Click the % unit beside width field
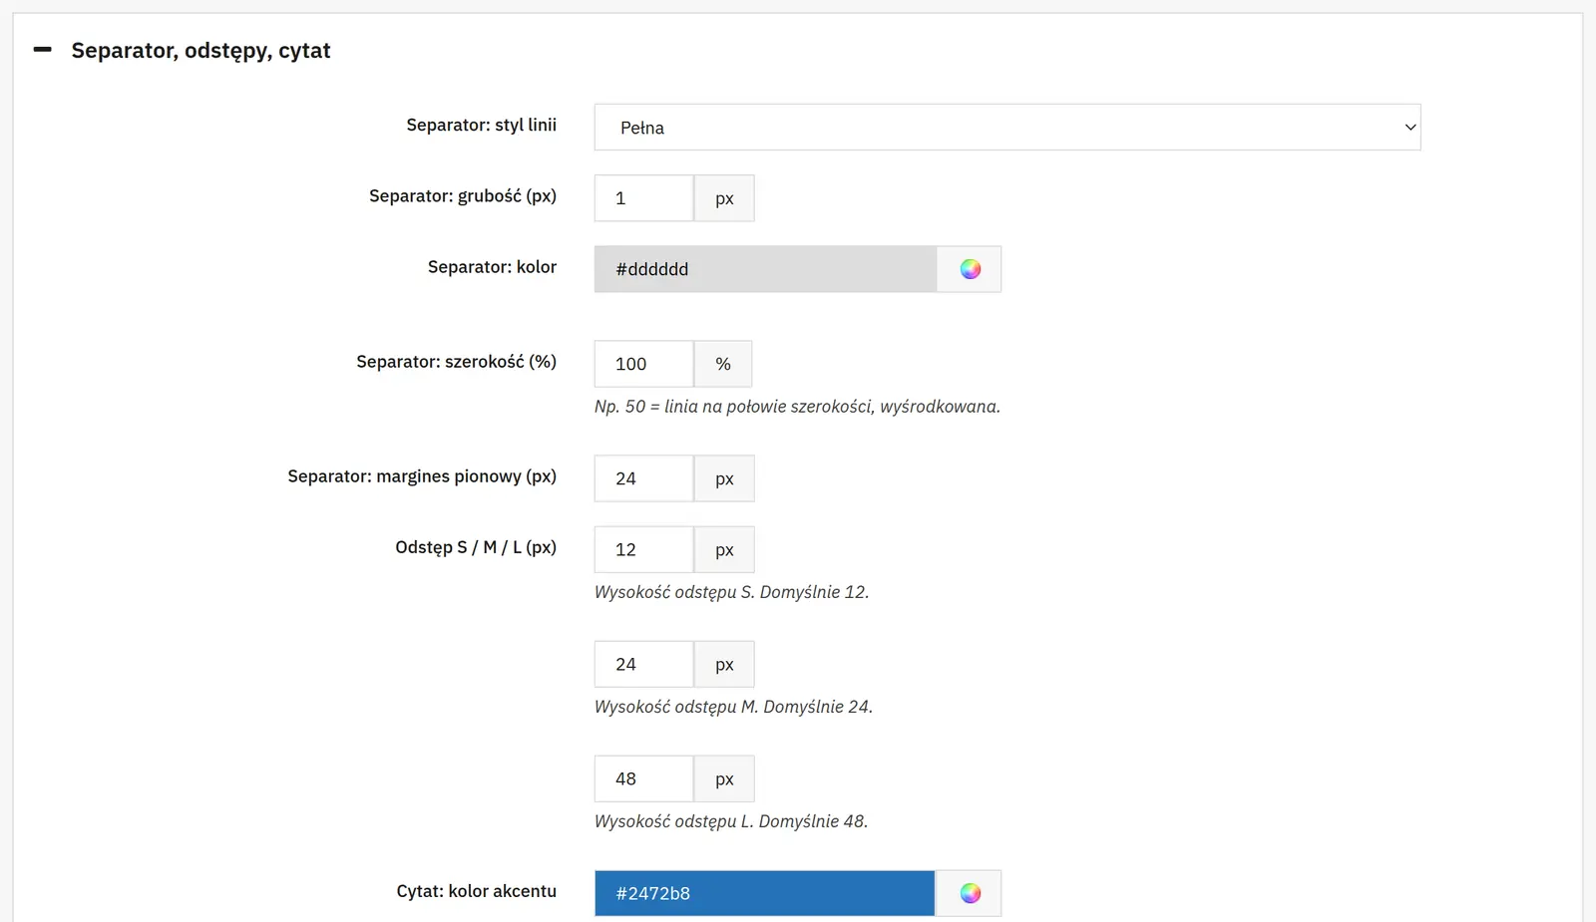Image resolution: width=1596 pixels, height=922 pixels. click(x=723, y=364)
